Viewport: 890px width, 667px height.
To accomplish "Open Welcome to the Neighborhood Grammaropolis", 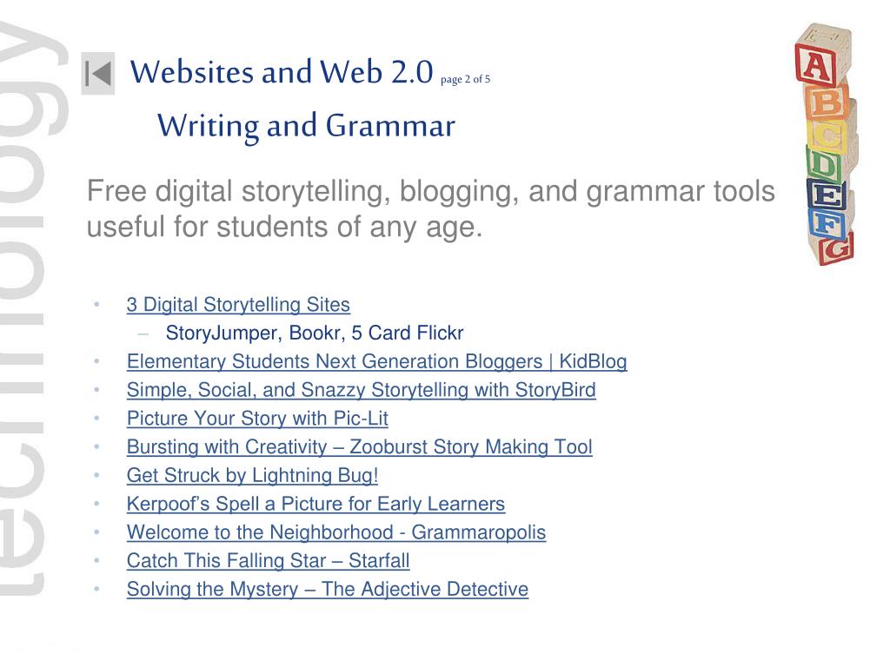I will coord(336,532).
